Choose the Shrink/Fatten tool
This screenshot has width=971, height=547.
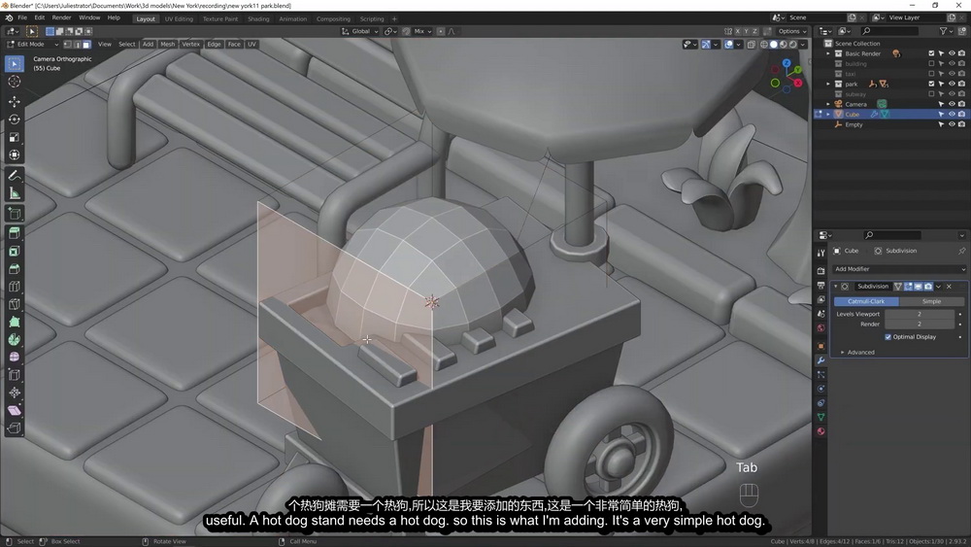coord(15,393)
